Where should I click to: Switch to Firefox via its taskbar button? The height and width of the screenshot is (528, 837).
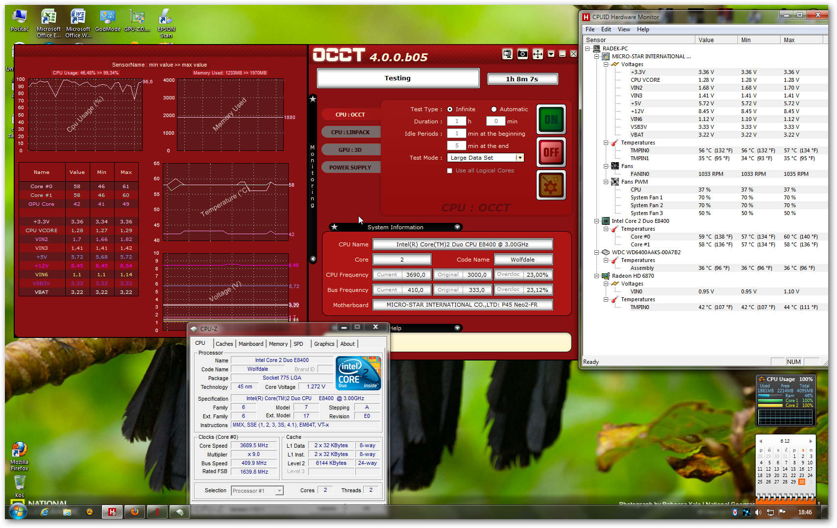[135, 512]
